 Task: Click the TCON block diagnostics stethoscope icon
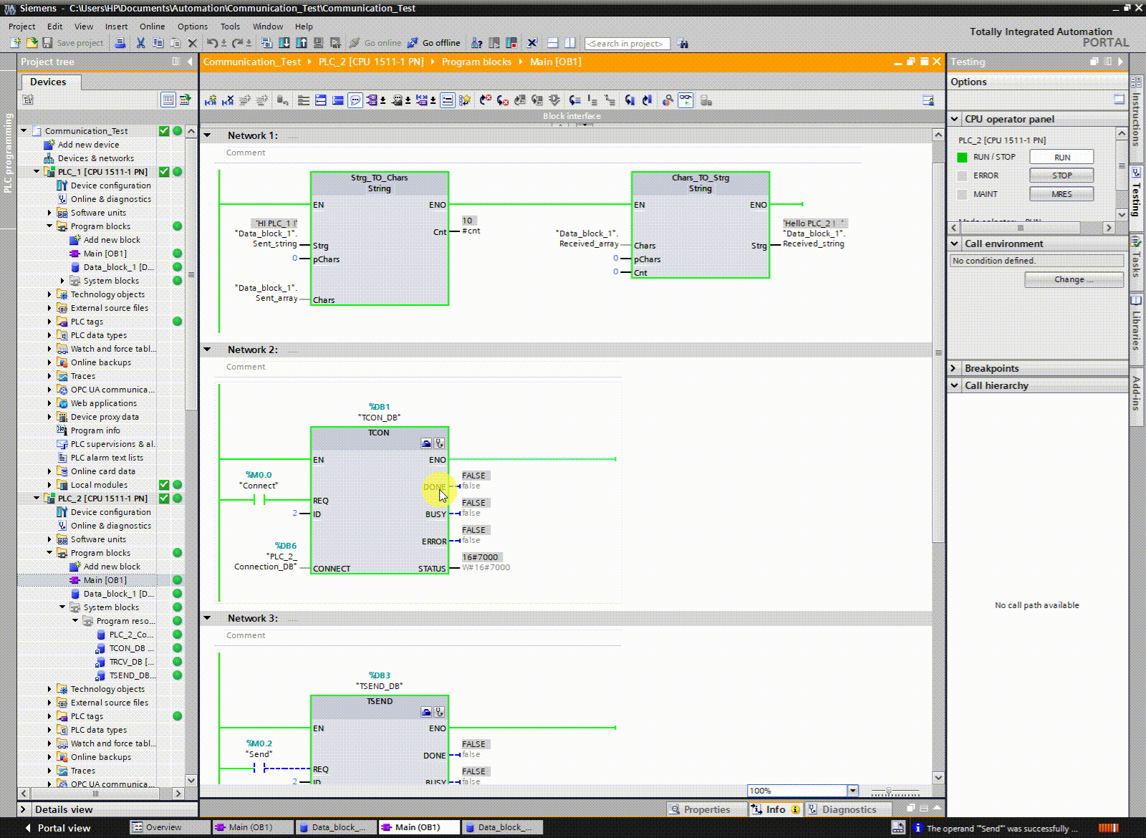pyautogui.click(x=439, y=443)
